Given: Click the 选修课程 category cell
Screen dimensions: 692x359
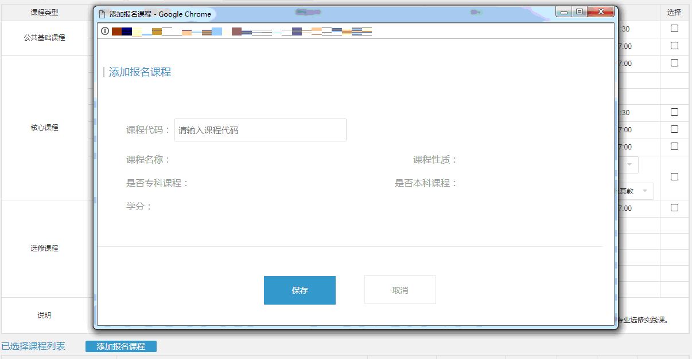Looking at the screenshot, I should point(44,248).
